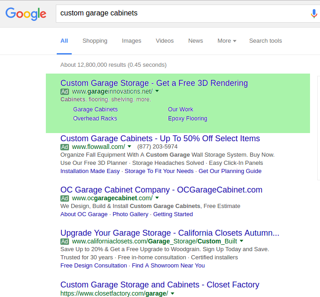Open About OC Garage link

84,214
